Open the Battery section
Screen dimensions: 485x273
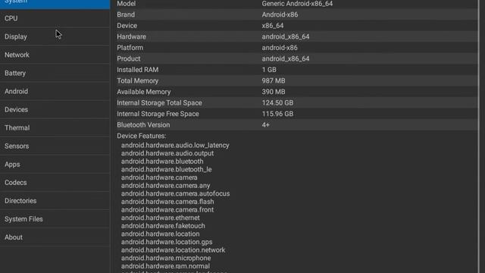click(55, 73)
